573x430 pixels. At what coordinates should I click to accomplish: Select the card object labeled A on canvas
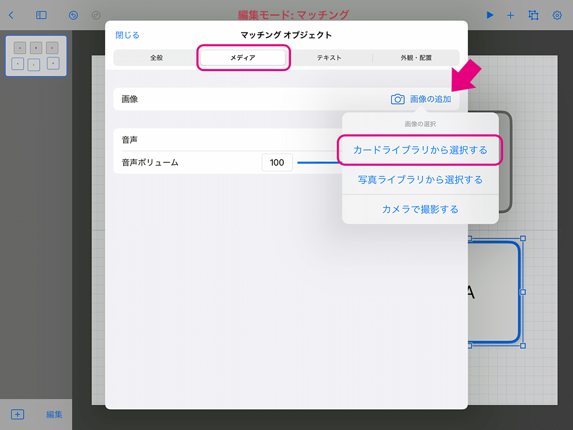pos(494,292)
